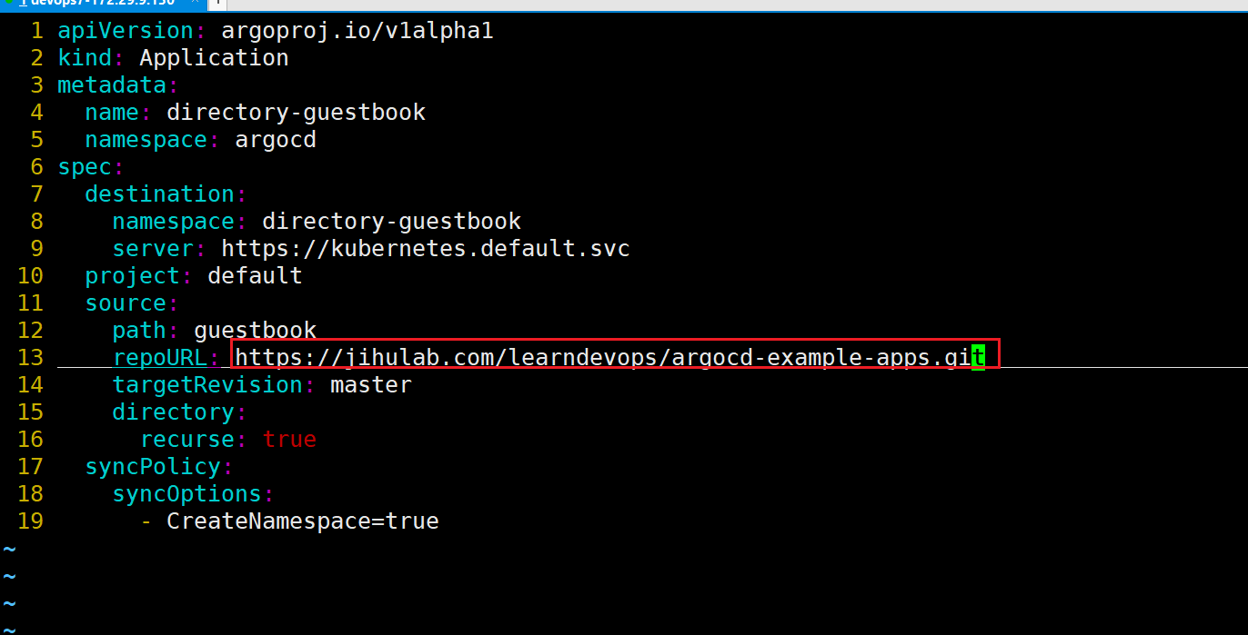
Task: Click line number 19 in the gutter
Action: 30,521
